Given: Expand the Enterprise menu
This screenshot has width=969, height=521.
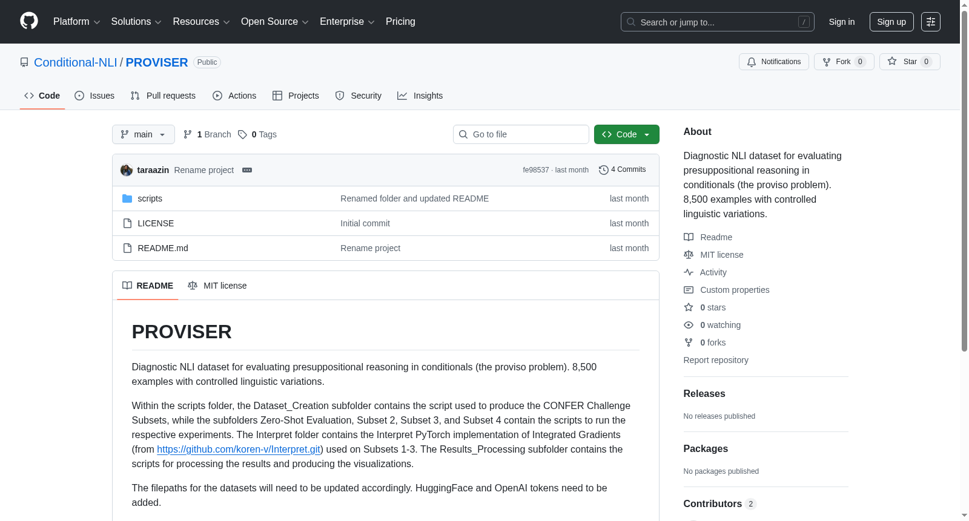Looking at the screenshot, I should [x=347, y=22].
